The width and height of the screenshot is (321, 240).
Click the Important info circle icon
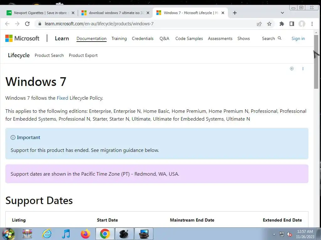[x=13, y=137]
